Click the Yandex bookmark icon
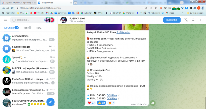Screen dimensions: 206x109 (x=31, y=13)
